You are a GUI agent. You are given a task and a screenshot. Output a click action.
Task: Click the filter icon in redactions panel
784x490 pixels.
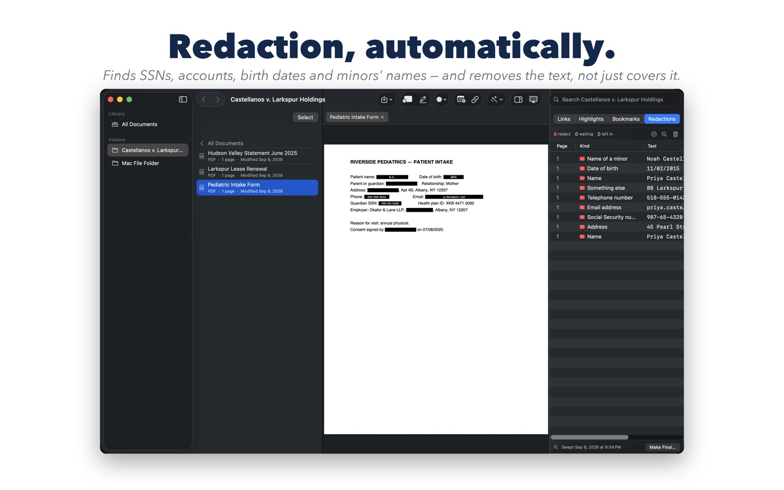[x=654, y=134]
